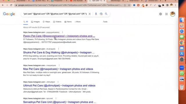The image size is (186, 104).
Task: Open WhatsApp from the dock
Action: click(x=182, y=73)
